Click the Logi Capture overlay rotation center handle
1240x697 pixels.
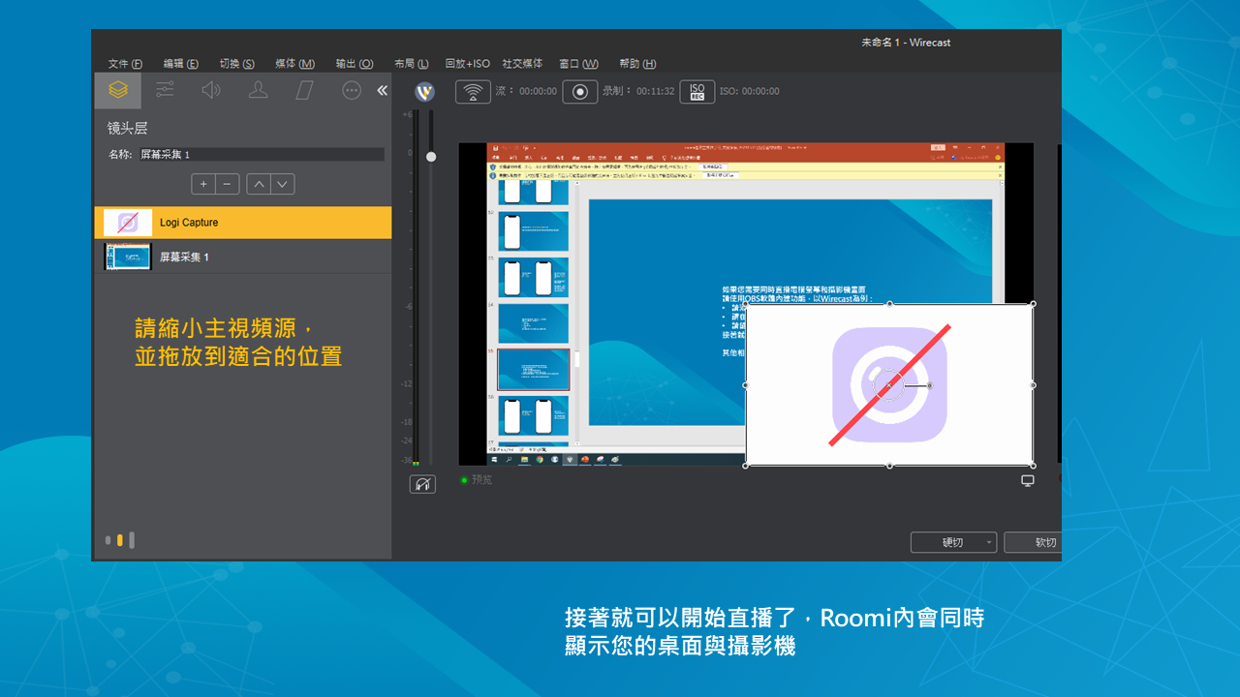(x=889, y=385)
